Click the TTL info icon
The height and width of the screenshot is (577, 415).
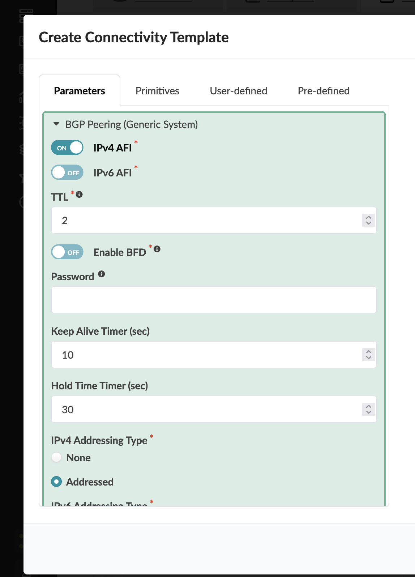pos(80,195)
